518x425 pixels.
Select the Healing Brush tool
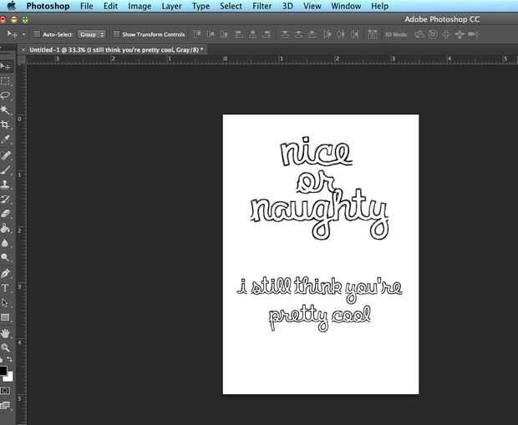5,154
